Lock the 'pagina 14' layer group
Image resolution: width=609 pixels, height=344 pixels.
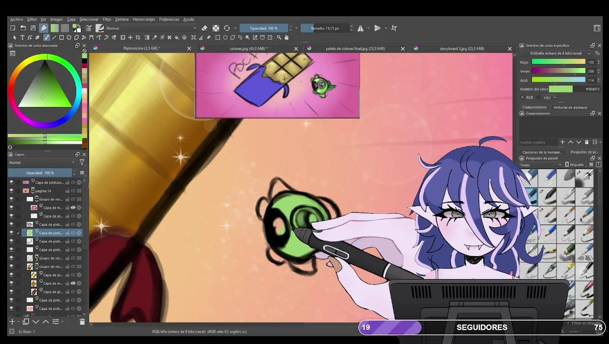pos(67,191)
